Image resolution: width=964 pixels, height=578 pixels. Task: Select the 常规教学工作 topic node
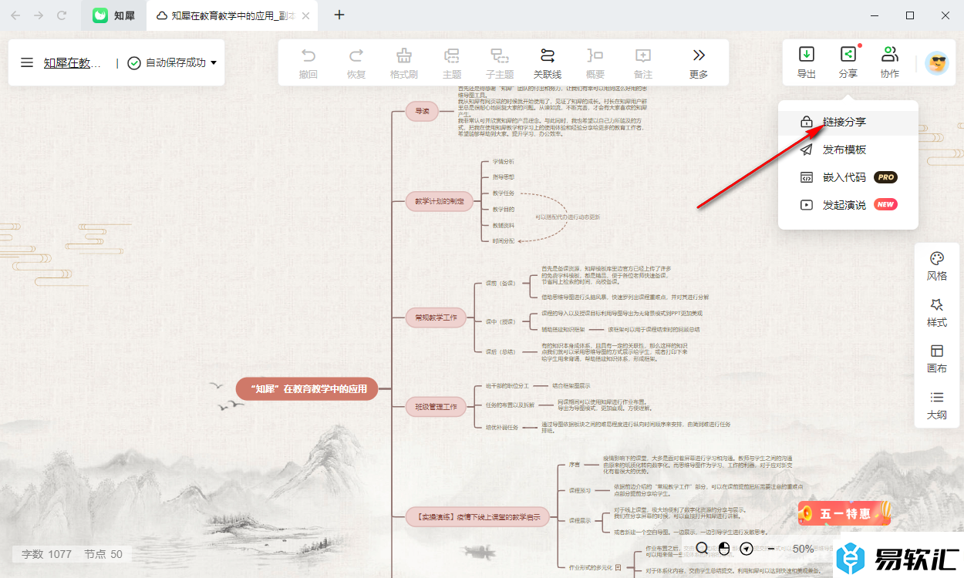(436, 317)
